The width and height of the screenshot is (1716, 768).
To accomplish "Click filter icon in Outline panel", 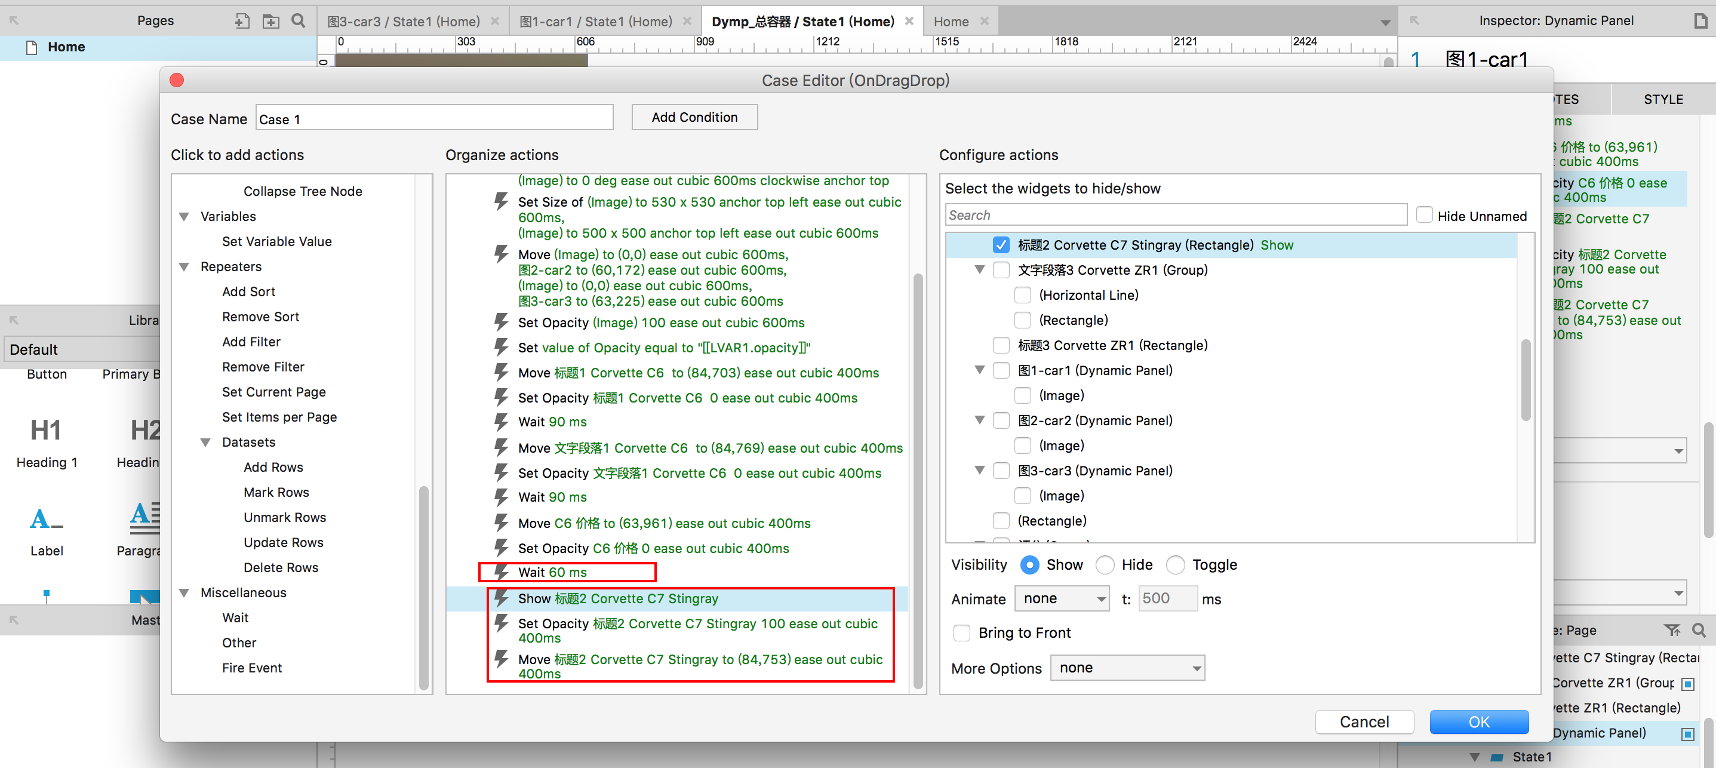I will tap(1671, 630).
